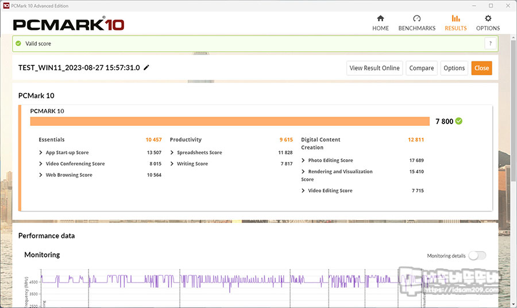Expand Spreadsheets Score
517x308 pixels.
click(172, 152)
